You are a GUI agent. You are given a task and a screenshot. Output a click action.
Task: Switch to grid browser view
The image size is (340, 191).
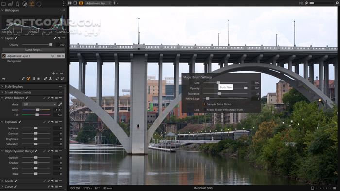click(x=70, y=3)
